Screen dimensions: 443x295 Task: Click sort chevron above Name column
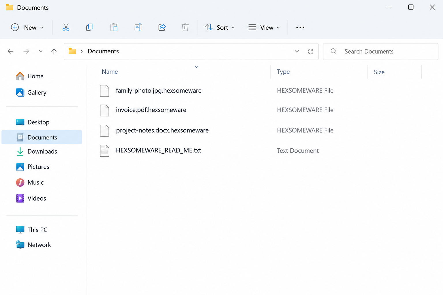196,67
